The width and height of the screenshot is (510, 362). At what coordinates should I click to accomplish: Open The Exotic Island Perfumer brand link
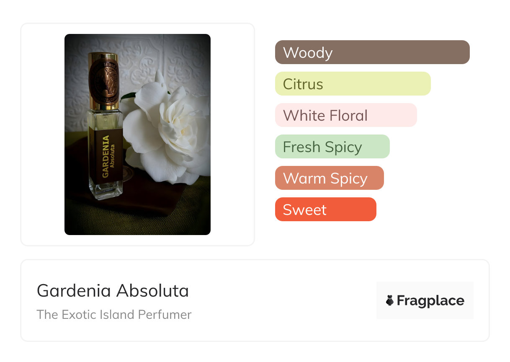[114, 315]
